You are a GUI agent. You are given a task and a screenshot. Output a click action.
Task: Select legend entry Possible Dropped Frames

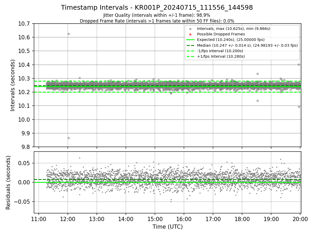(221, 34)
